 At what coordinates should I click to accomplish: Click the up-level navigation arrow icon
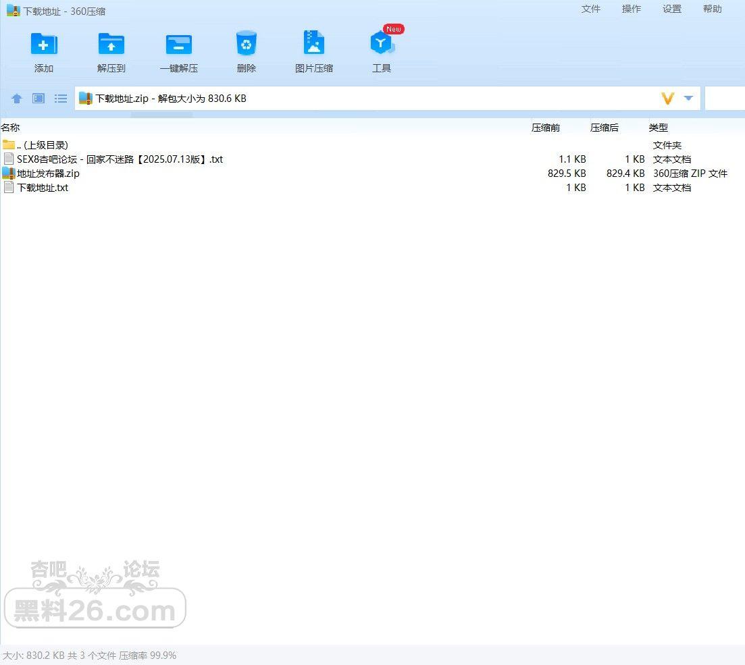[16, 98]
